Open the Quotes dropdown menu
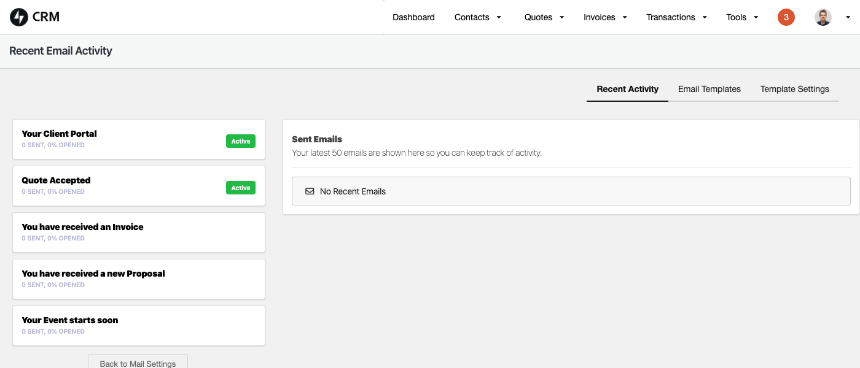860x368 pixels. click(543, 17)
